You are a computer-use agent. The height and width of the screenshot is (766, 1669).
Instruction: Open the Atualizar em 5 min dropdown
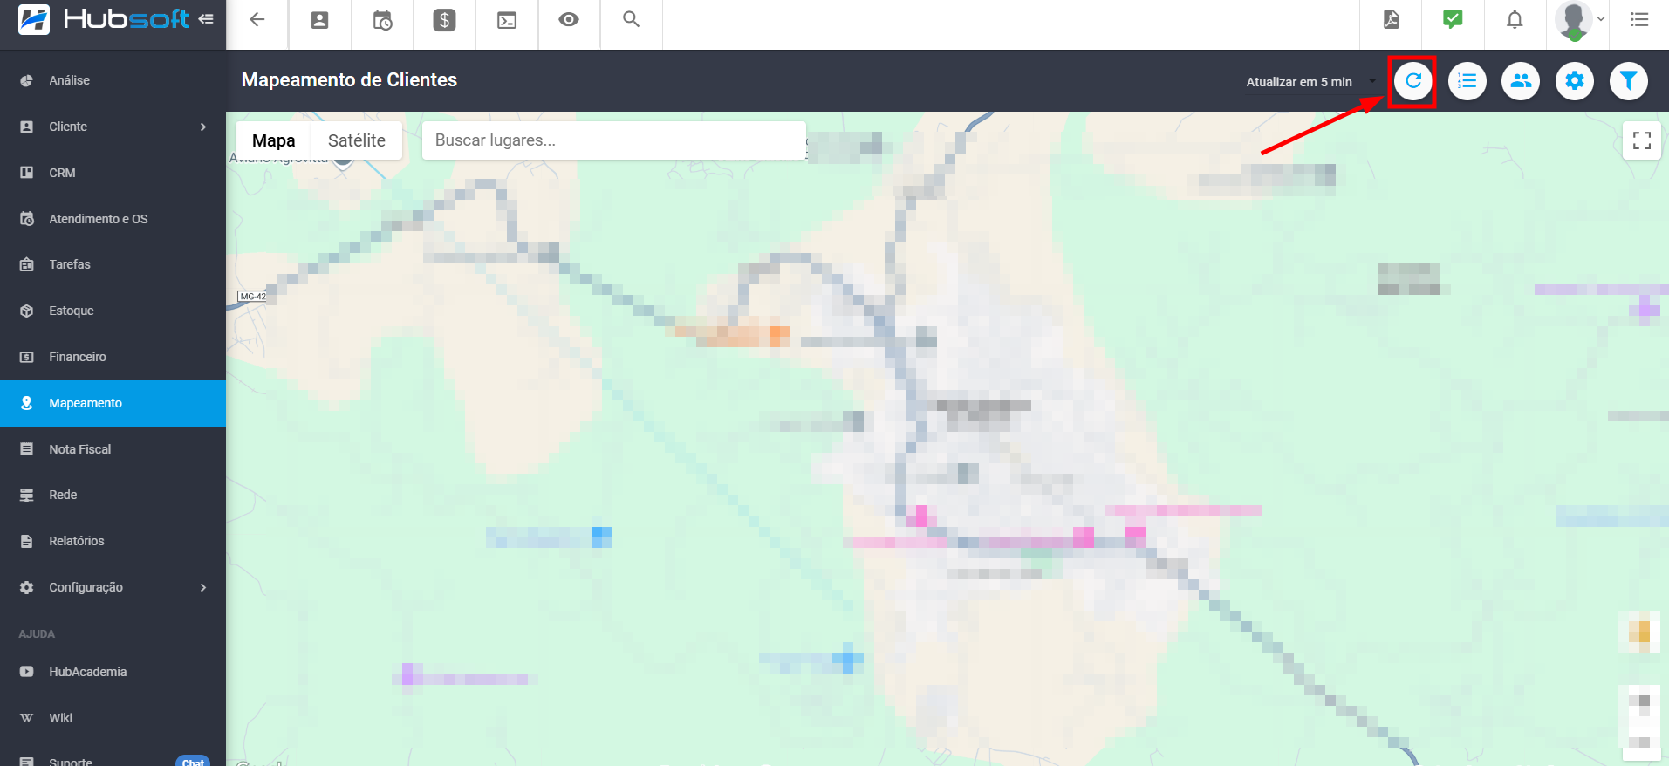tap(1311, 82)
